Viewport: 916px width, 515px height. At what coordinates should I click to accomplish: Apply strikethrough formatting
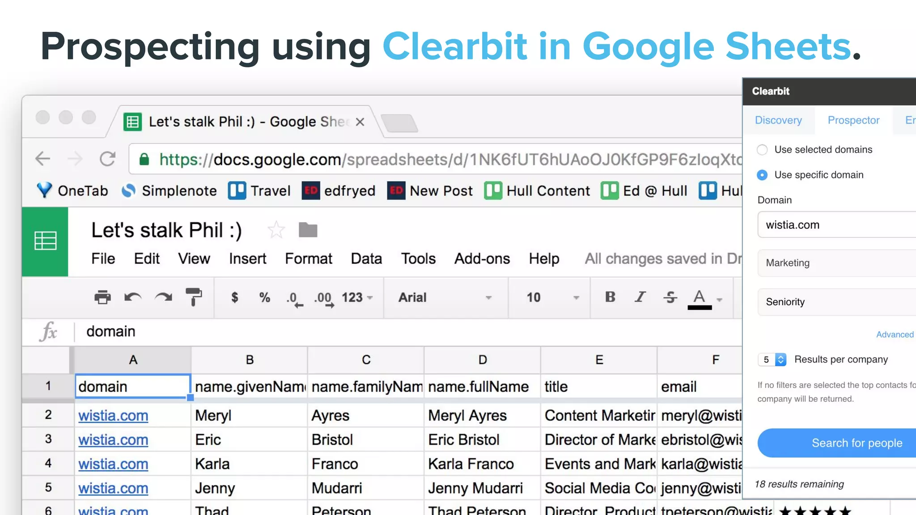[670, 297]
